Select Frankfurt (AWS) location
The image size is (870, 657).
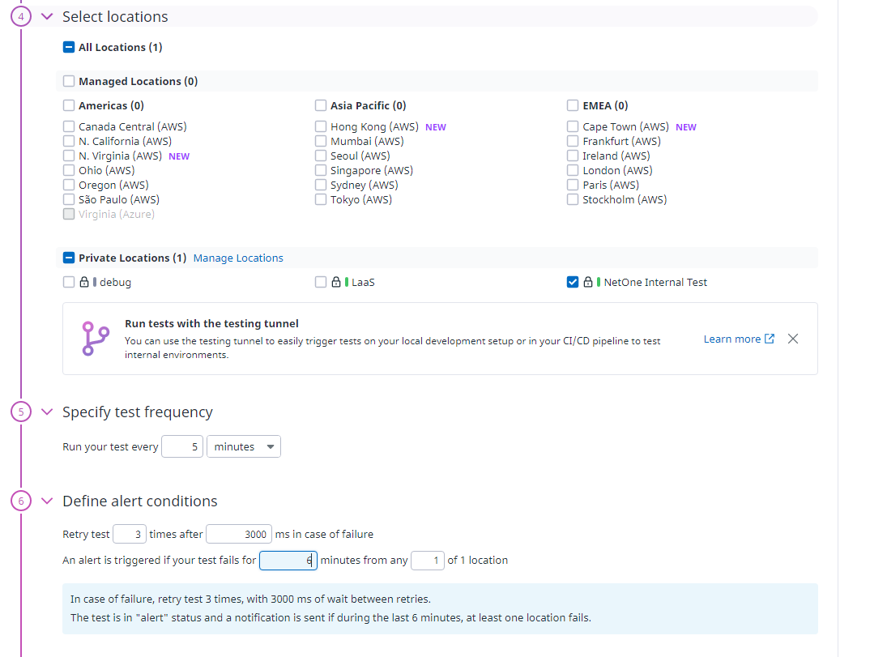click(x=573, y=141)
